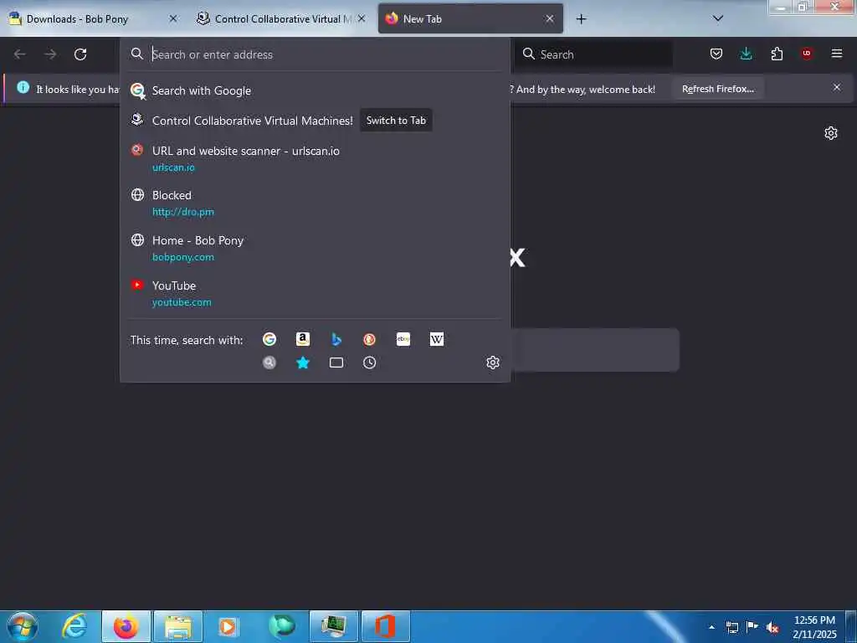Launch Internet Explorer from taskbar
The height and width of the screenshot is (643, 857).
click(74, 626)
